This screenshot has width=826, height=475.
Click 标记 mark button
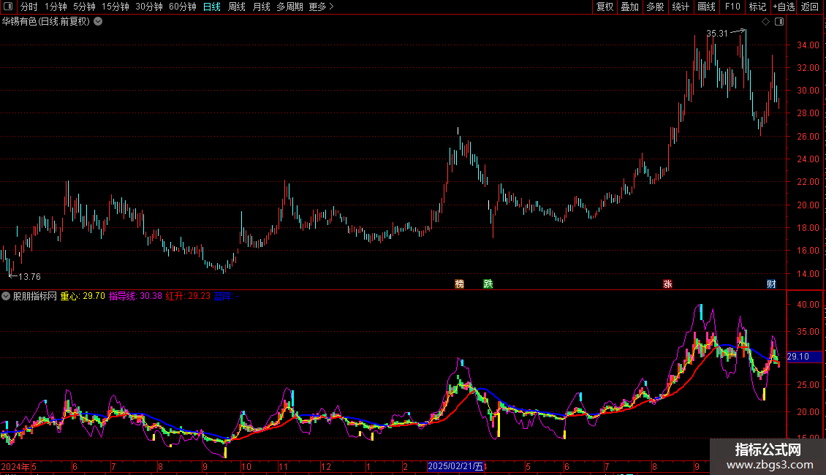[x=757, y=7]
